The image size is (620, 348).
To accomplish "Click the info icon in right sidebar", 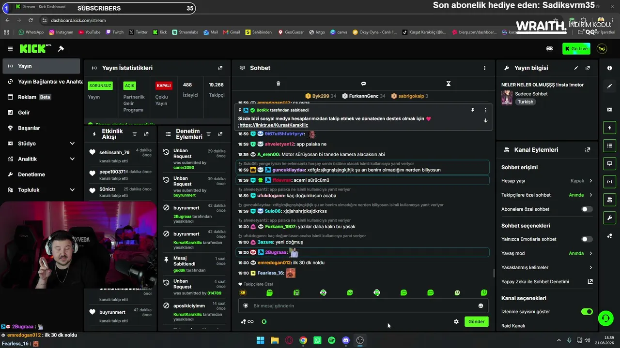I will click(x=609, y=68).
